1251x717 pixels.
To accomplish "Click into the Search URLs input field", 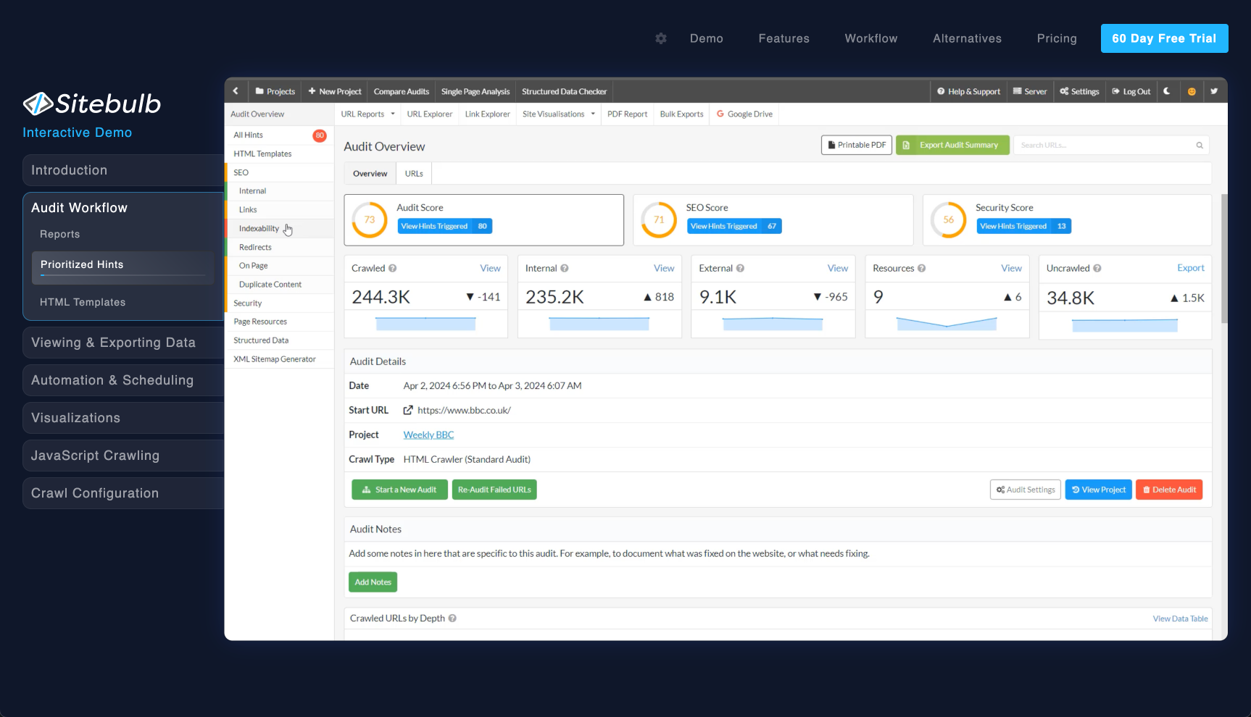I will point(1102,146).
